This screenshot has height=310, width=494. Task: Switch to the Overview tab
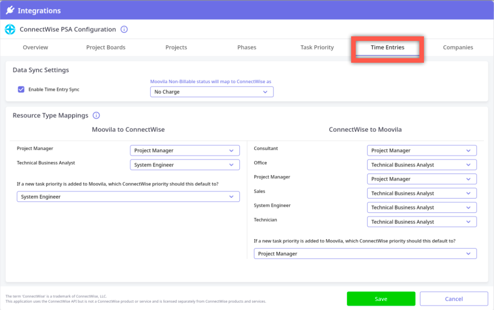click(x=35, y=47)
